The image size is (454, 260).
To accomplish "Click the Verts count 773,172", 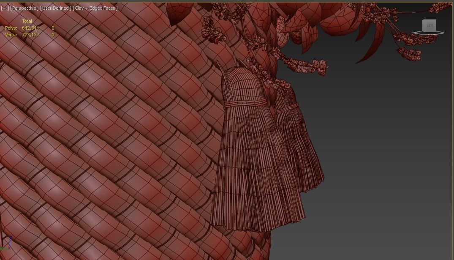I will click(x=30, y=35).
